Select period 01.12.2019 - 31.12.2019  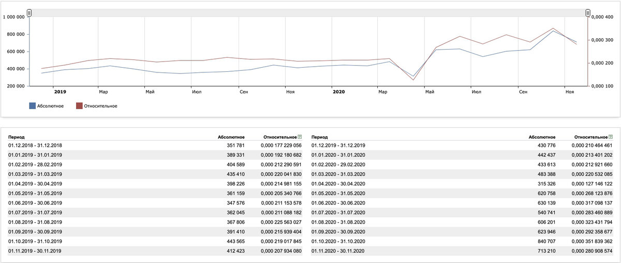tap(338, 146)
